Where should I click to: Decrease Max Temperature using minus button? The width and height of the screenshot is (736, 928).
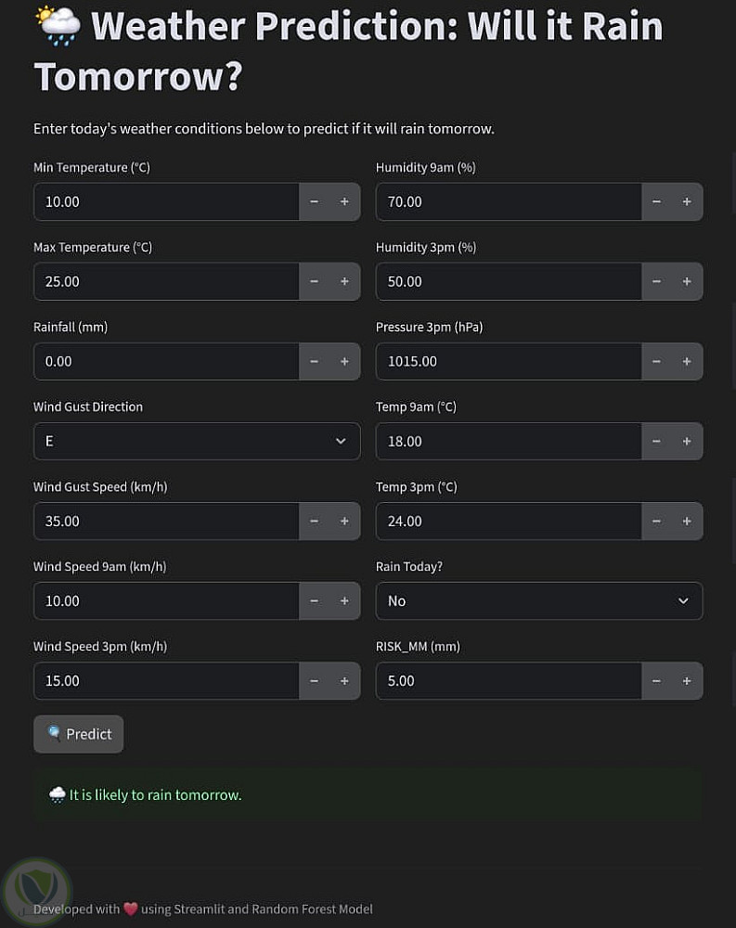click(315, 281)
